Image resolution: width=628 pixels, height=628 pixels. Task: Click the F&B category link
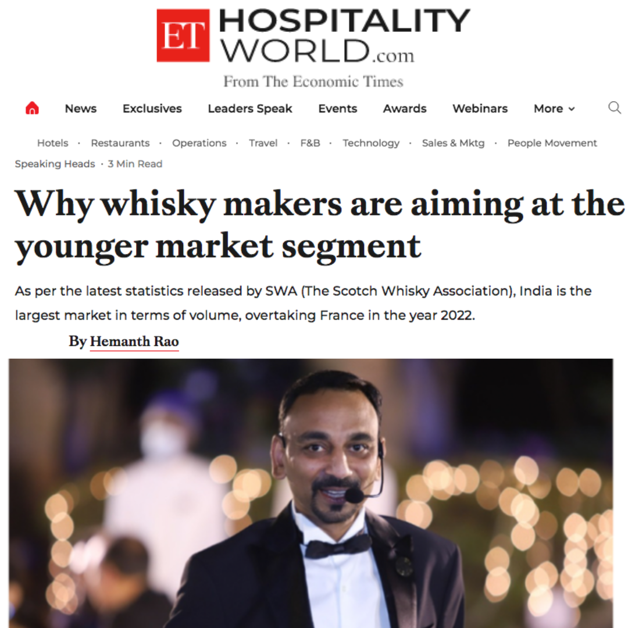[x=311, y=143]
